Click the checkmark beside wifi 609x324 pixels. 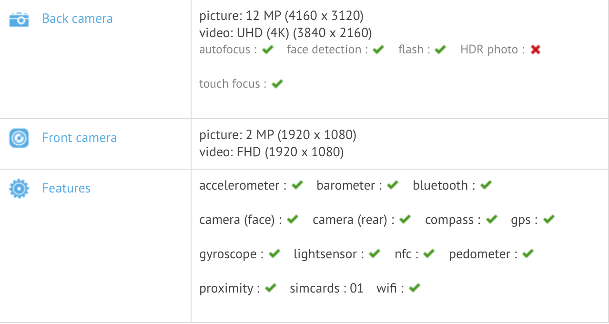[x=415, y=288]
